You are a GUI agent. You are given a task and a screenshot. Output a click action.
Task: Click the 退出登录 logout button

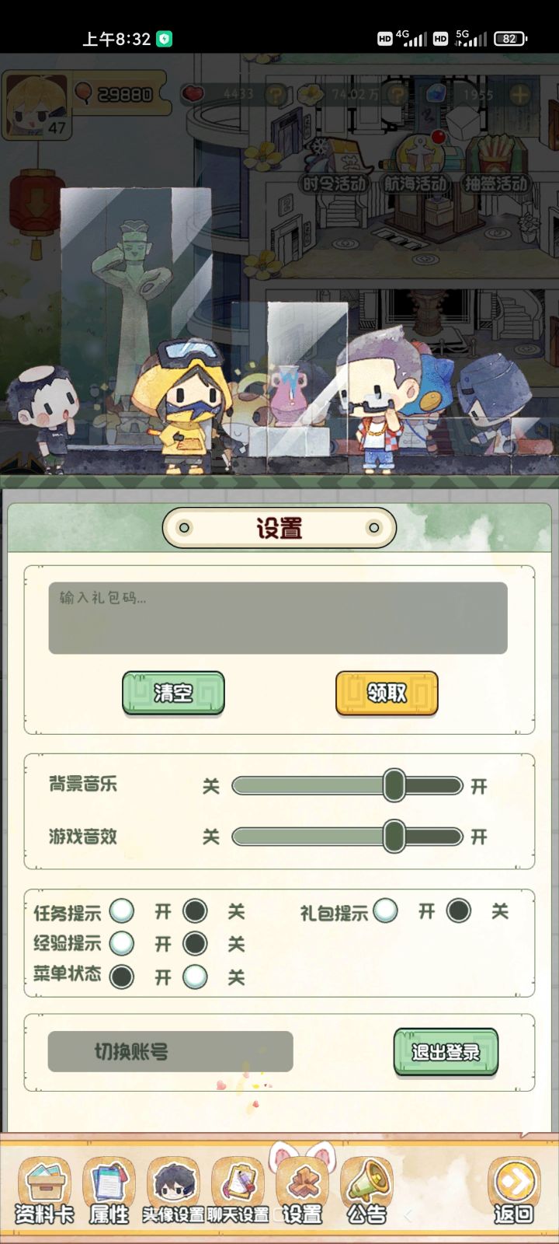pos(446,1052)
